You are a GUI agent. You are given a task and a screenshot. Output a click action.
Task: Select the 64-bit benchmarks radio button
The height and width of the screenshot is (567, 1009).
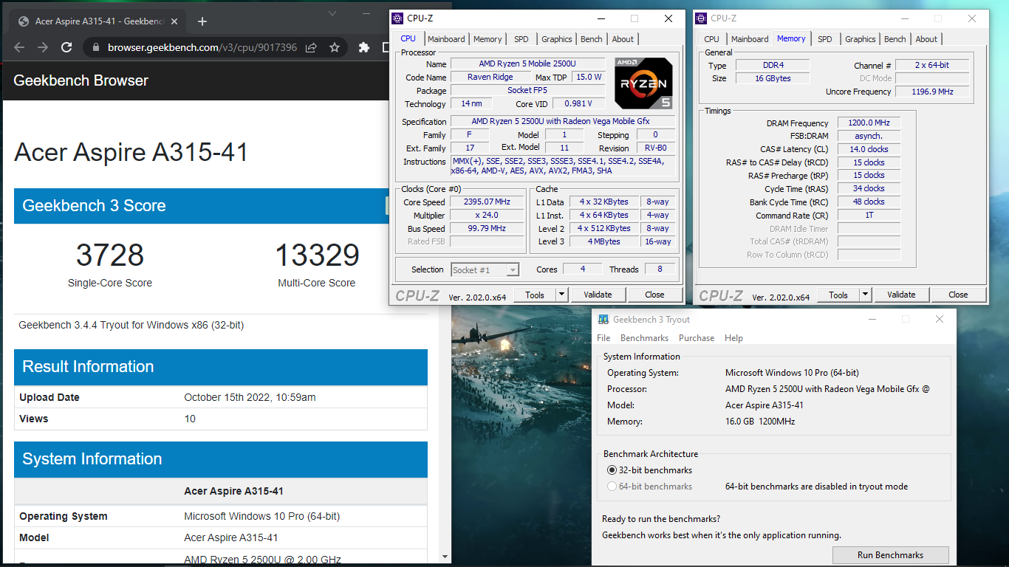612,487
